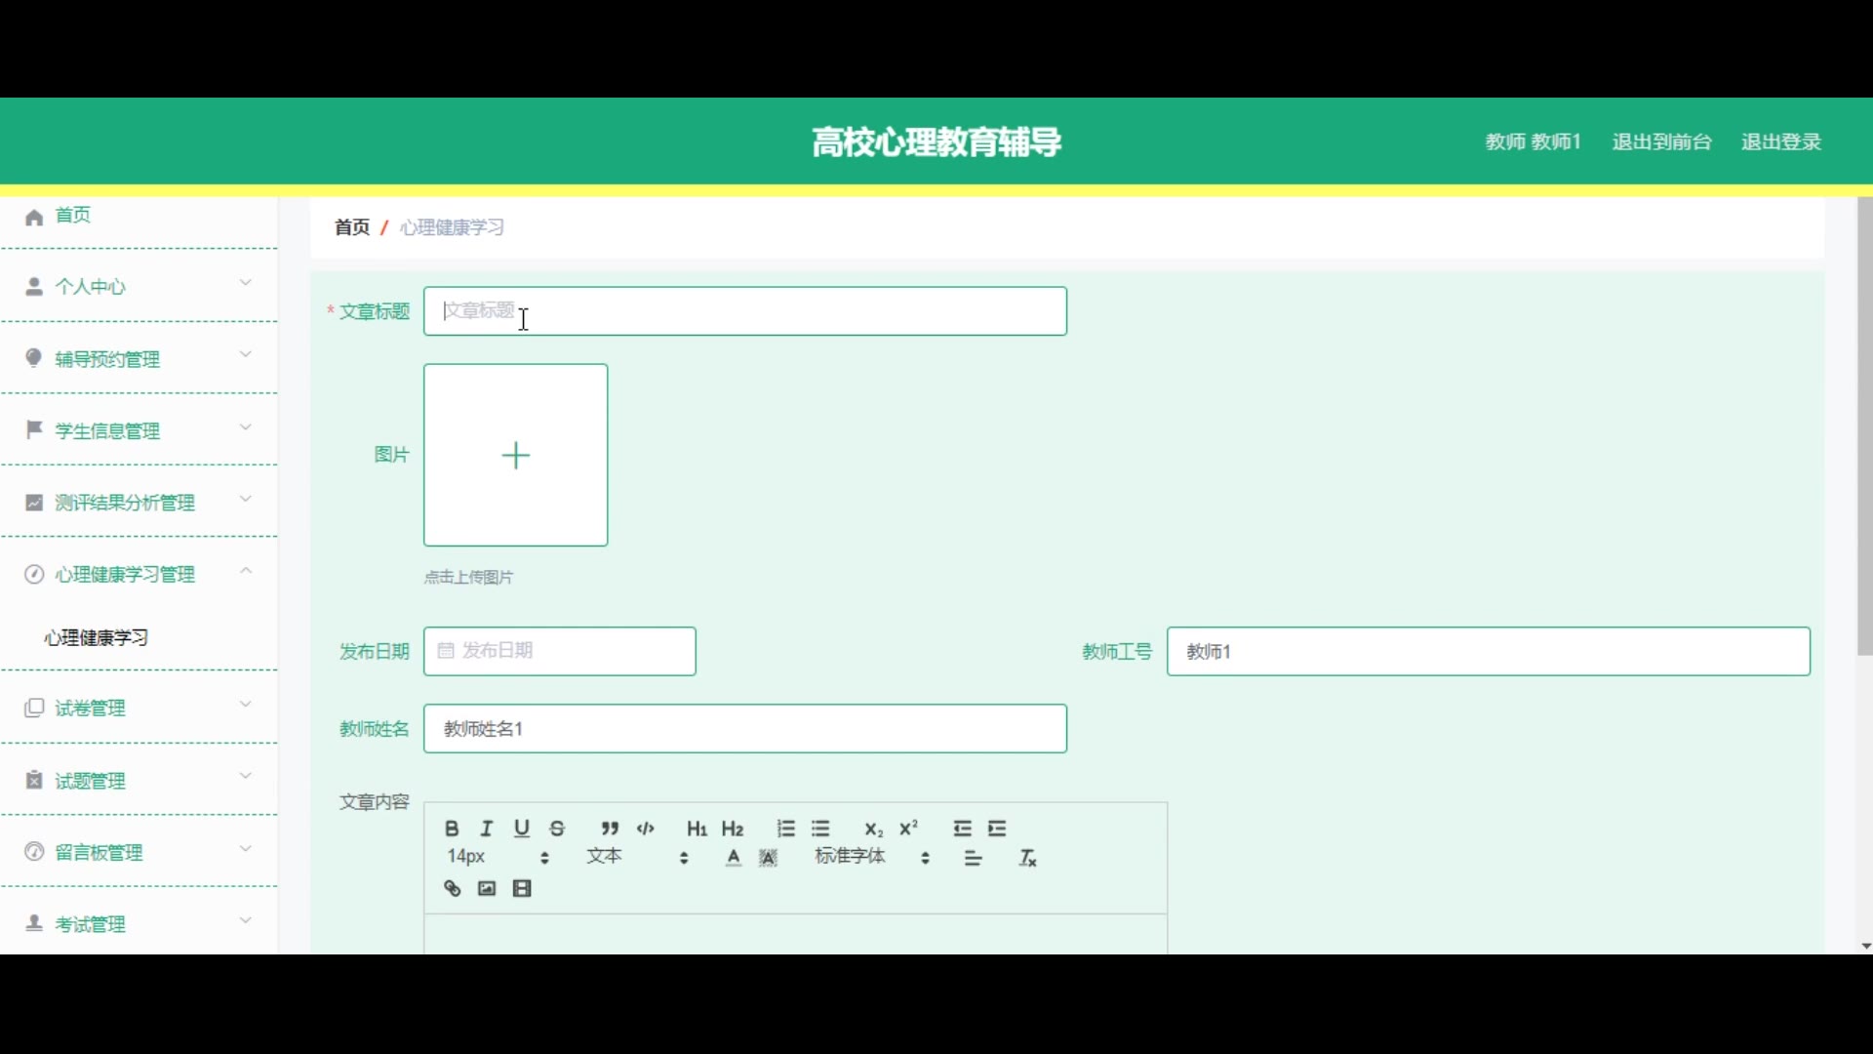The height and width of the screenshot is (1054, 1873).
Task: Click 退出登录 in the header
Action: click(1781, 142)
